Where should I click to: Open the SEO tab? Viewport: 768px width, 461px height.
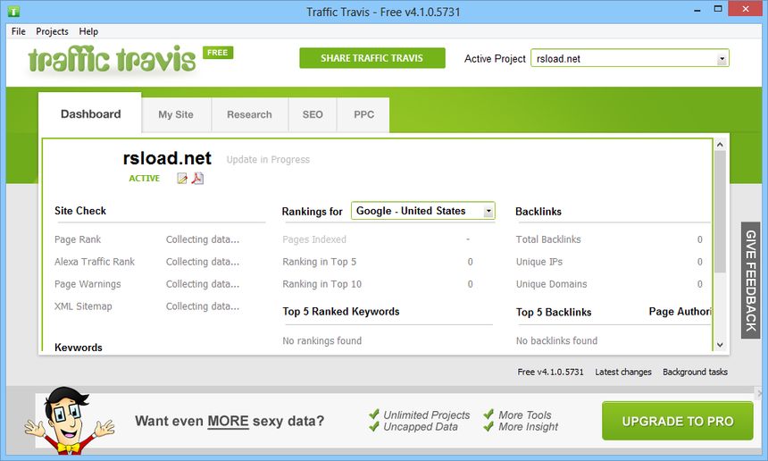[x=313, y=114]
